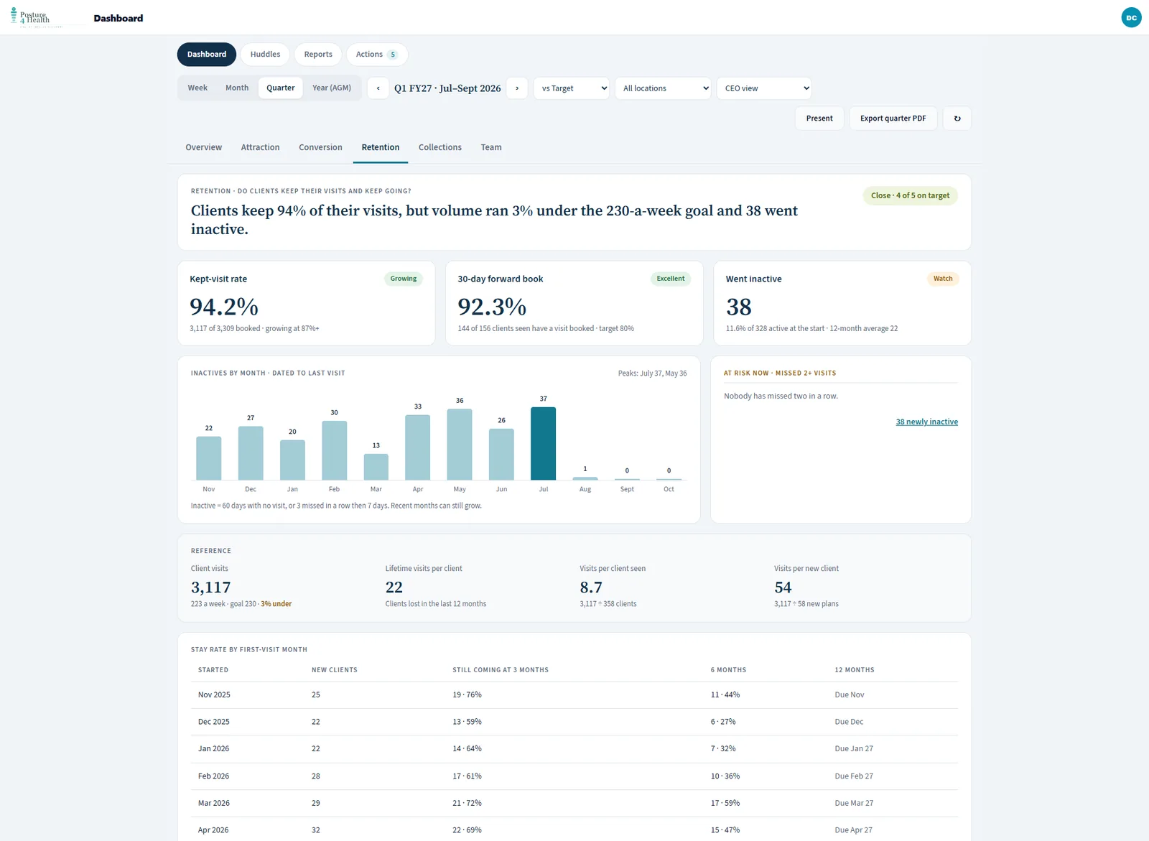Screen dimensions: 1149x841
Task: Click the Apr bar in inactives chart
Action: pos(418,447)
